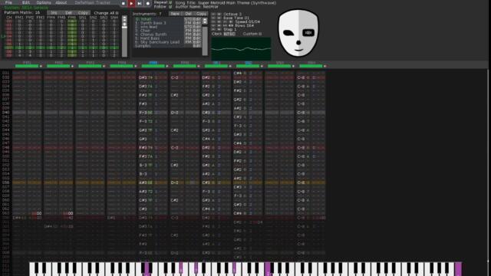The width and height of the screenshot is (491, 276).
Task: Edit the Synth Bass 3 instrument
Action: tap(197, 23)
